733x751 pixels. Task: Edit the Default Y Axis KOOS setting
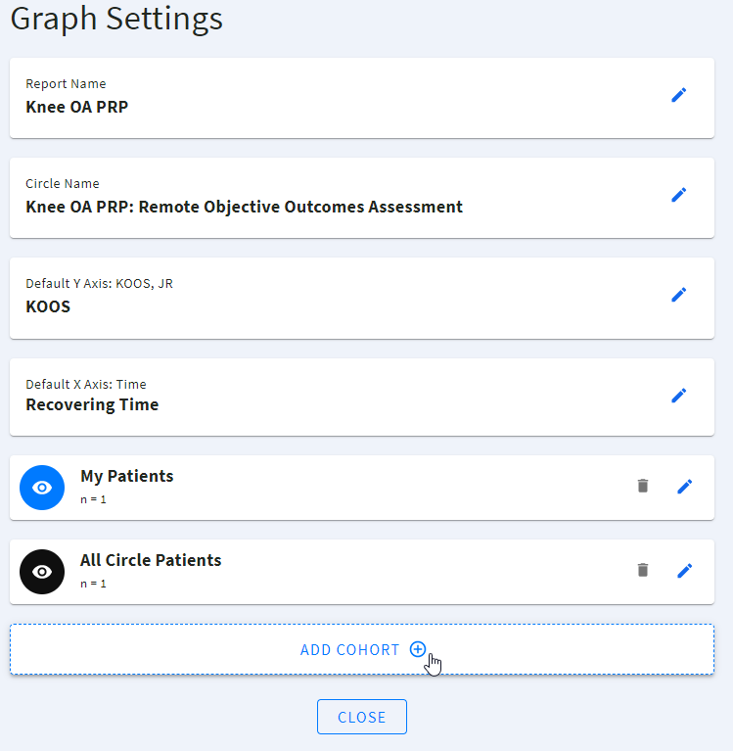[679, 295]
